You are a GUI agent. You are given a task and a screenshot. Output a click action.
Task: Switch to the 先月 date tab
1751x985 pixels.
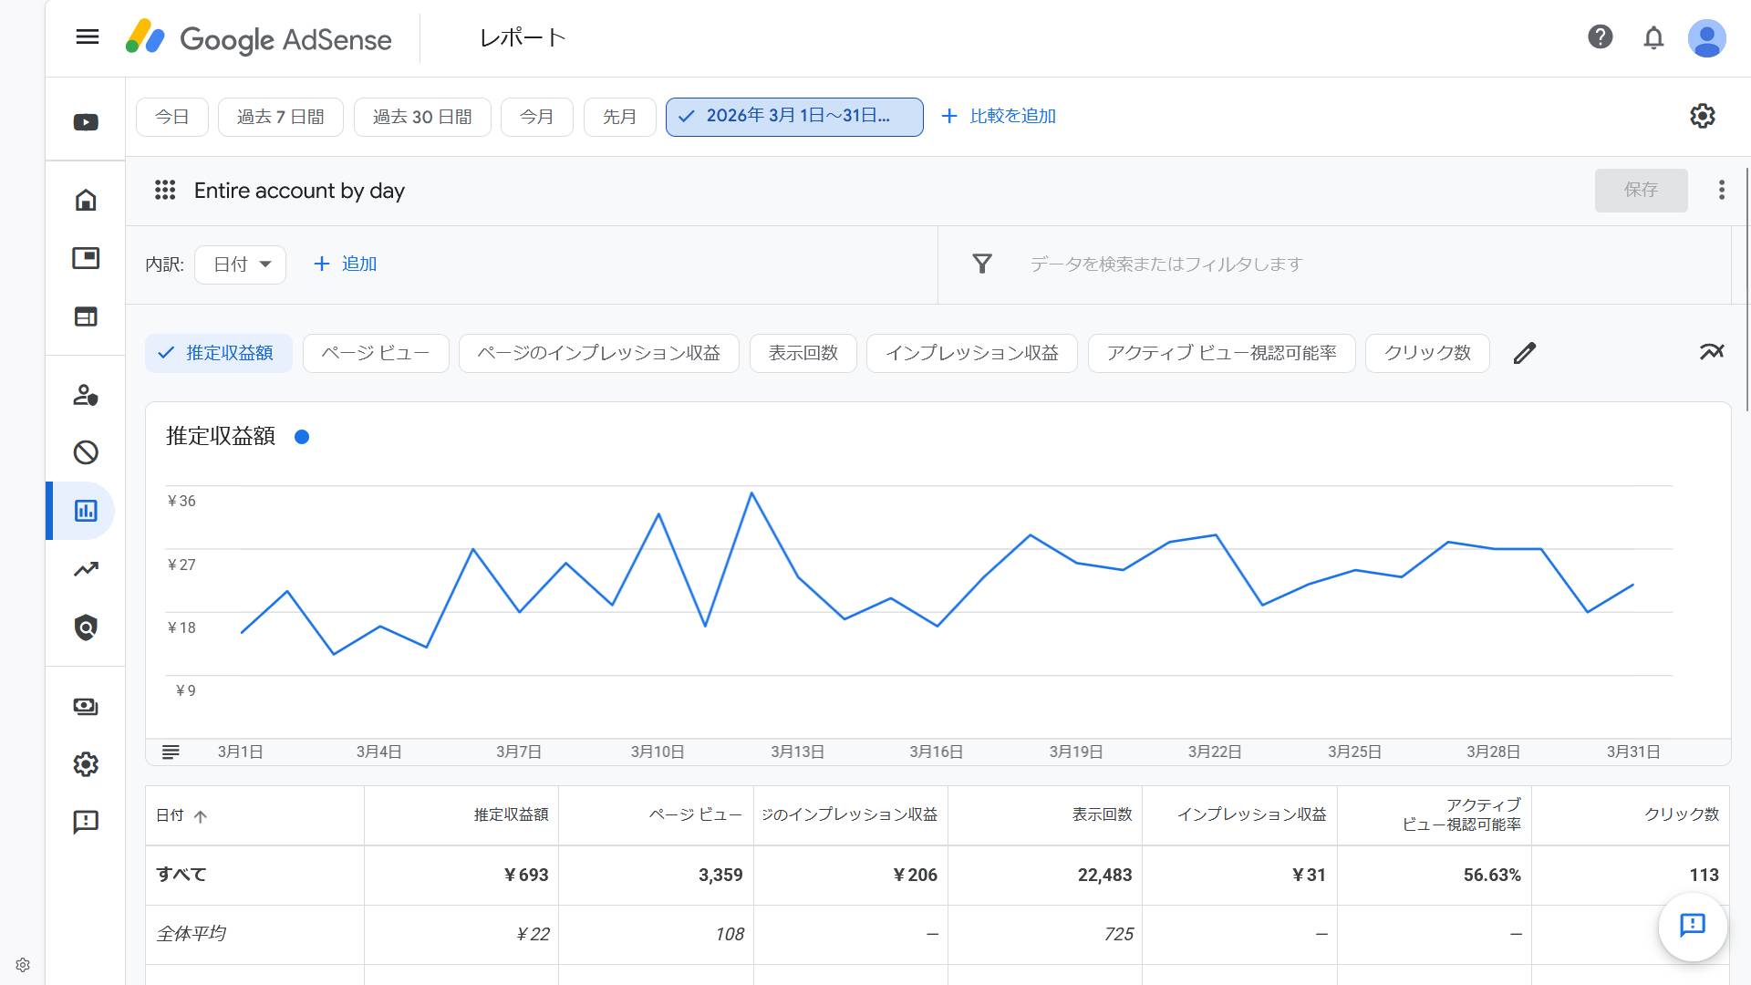click(619, 117)
